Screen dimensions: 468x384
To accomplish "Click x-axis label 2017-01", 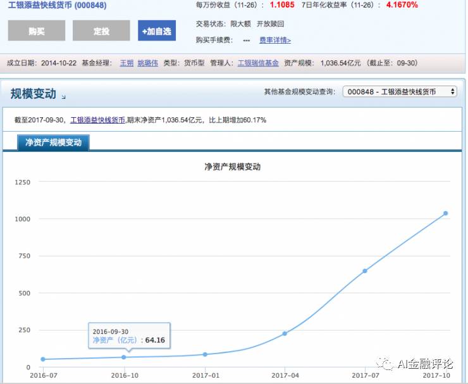I will [206, 375].
